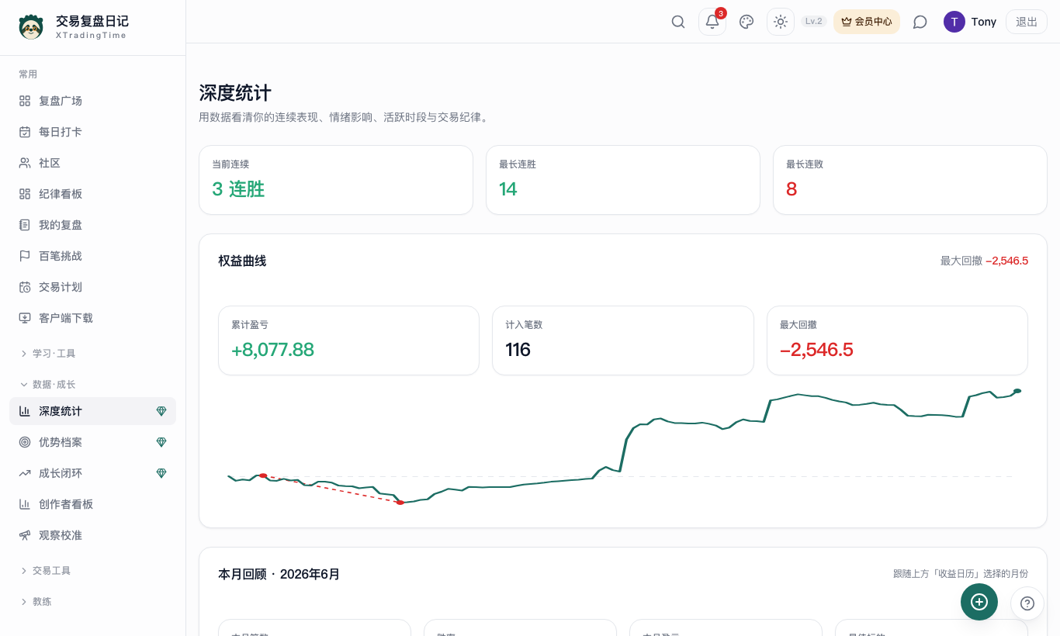Image resolution: width=1060 pixels, height=636 pixels.
Task: Click the Tony user avatar
Action: (x=954, y=22)
